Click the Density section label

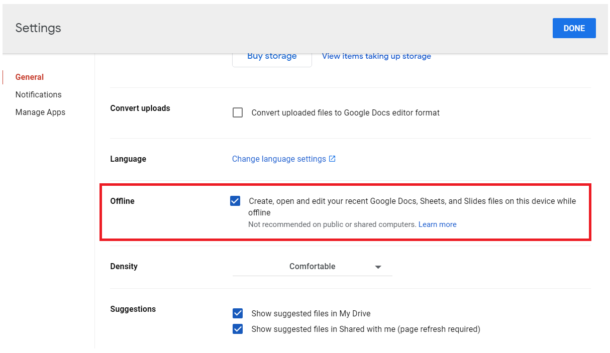coord(124,266)
